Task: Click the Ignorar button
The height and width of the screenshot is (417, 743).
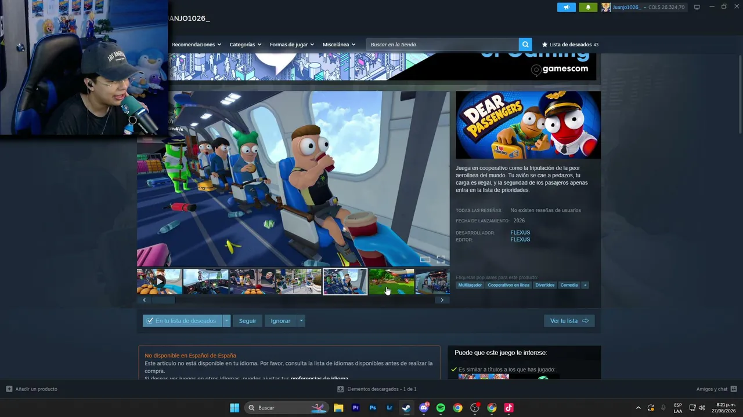Action: (x=280, y=321)
